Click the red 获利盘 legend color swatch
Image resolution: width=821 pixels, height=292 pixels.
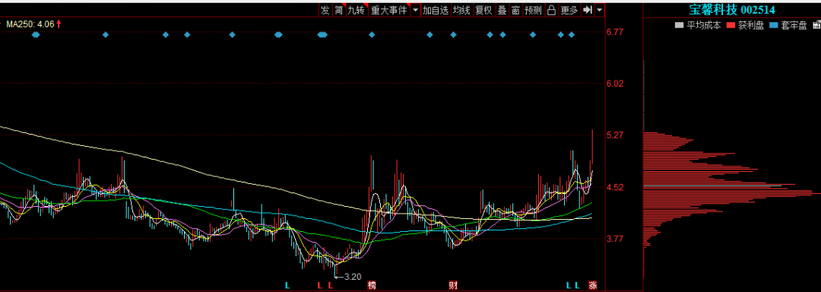[731, 24]
